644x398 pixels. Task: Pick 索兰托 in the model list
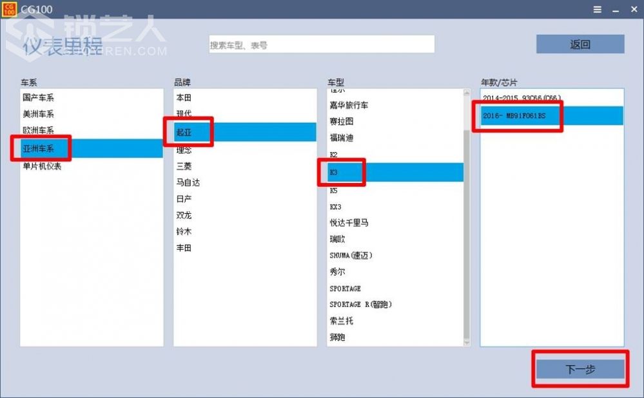pyautogui.click(x=395, y=321)
